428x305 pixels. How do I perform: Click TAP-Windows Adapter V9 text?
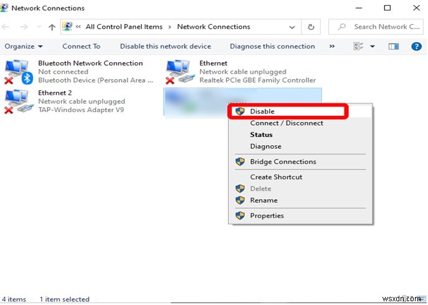(81, 110)
